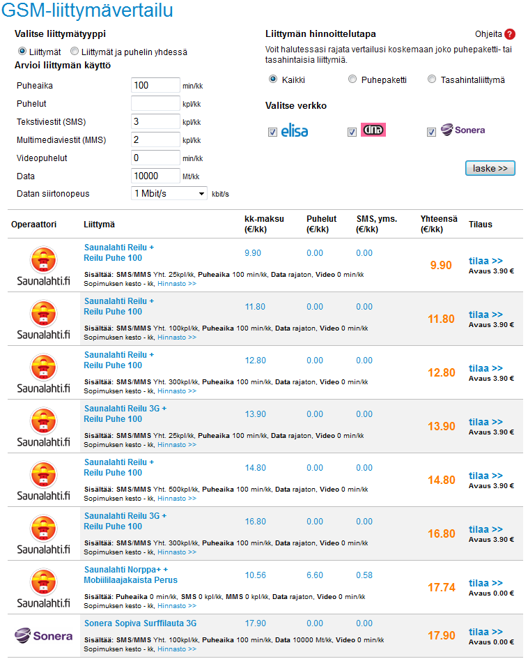Uncheck the Elisa network checkbox
The height and width of the screenshot is (659, 528).
272,132
